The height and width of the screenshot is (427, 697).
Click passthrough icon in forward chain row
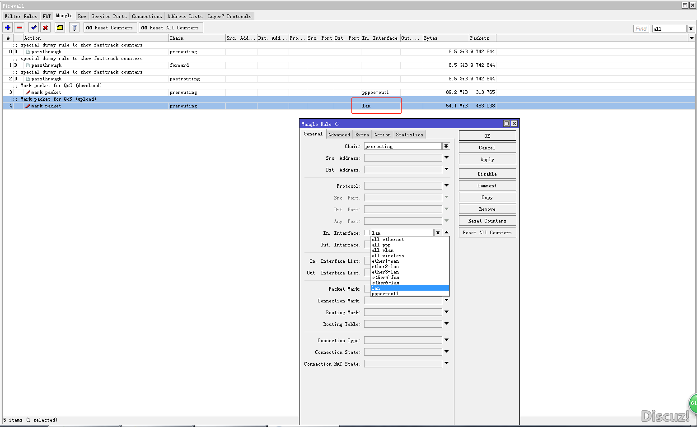[28, 65]
